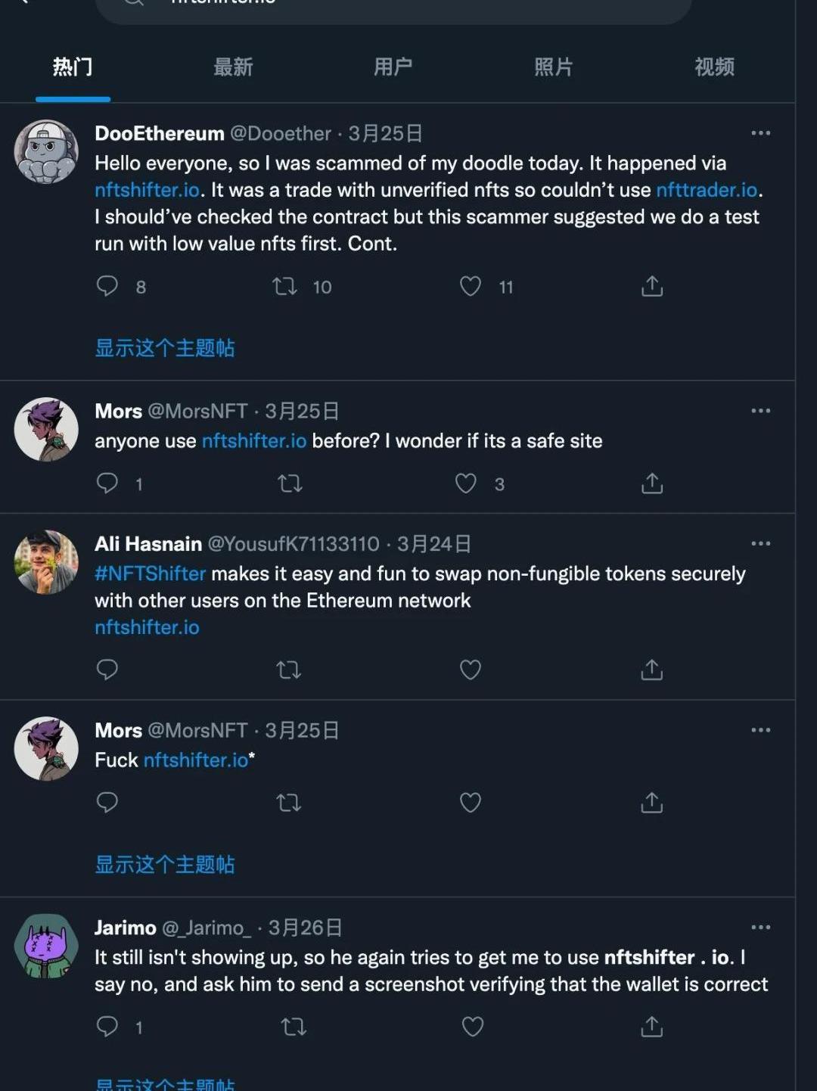Open more options on DooEthereum's tweet

coord(760,133)
